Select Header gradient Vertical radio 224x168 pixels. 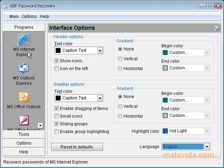(120, 59)
